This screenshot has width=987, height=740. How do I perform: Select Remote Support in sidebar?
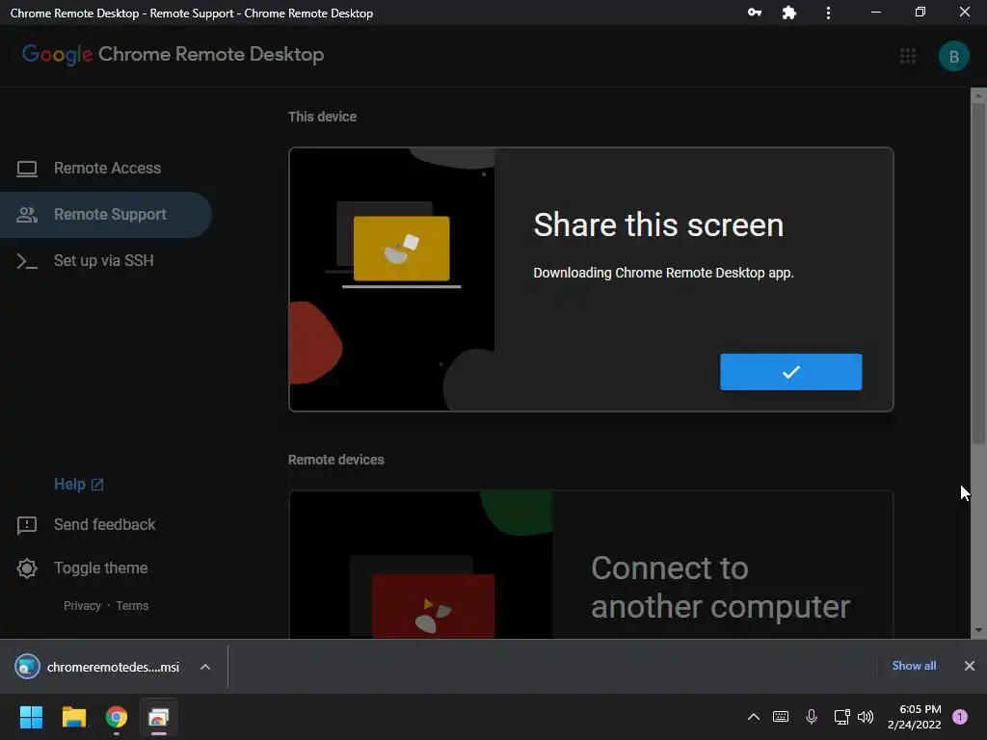(x=106, y=215)
